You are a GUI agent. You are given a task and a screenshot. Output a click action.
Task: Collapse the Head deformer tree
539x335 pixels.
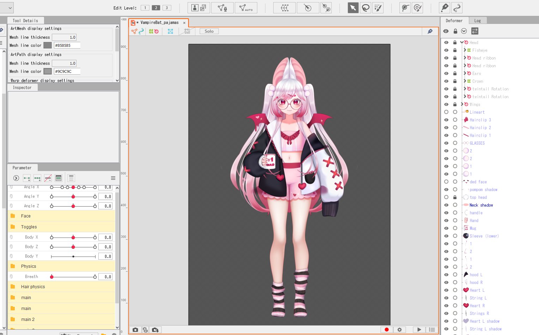click(x=461, y=43)
